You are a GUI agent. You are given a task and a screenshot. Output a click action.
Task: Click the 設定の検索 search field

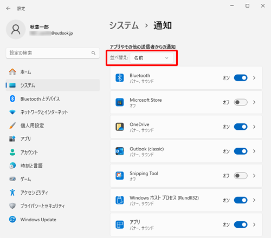point(53,53)
